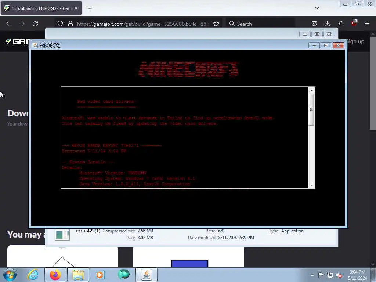Maximize the ERROR422 window
This screenshot has height=282, width=376.
click(326, 45)
